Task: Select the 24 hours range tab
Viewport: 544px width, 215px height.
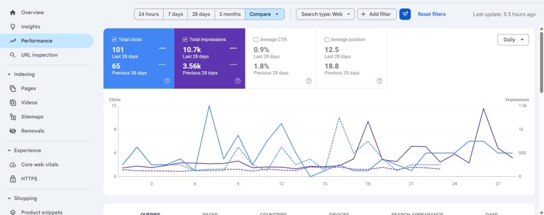Action: click(149, 14)
